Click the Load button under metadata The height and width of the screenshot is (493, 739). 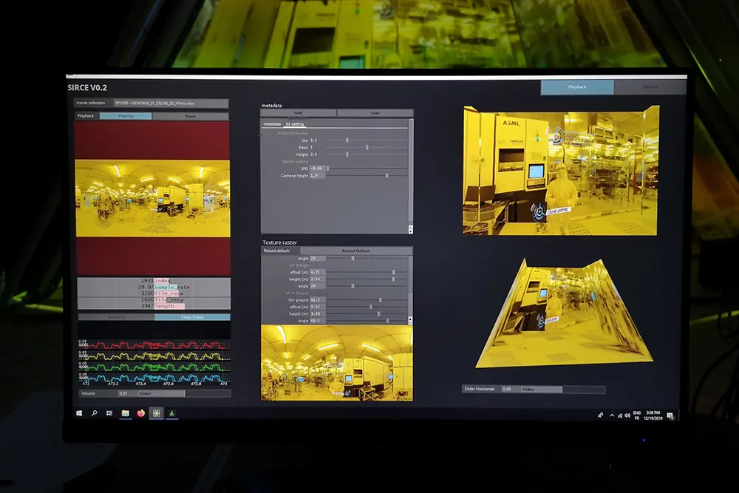tap(299, 112)
